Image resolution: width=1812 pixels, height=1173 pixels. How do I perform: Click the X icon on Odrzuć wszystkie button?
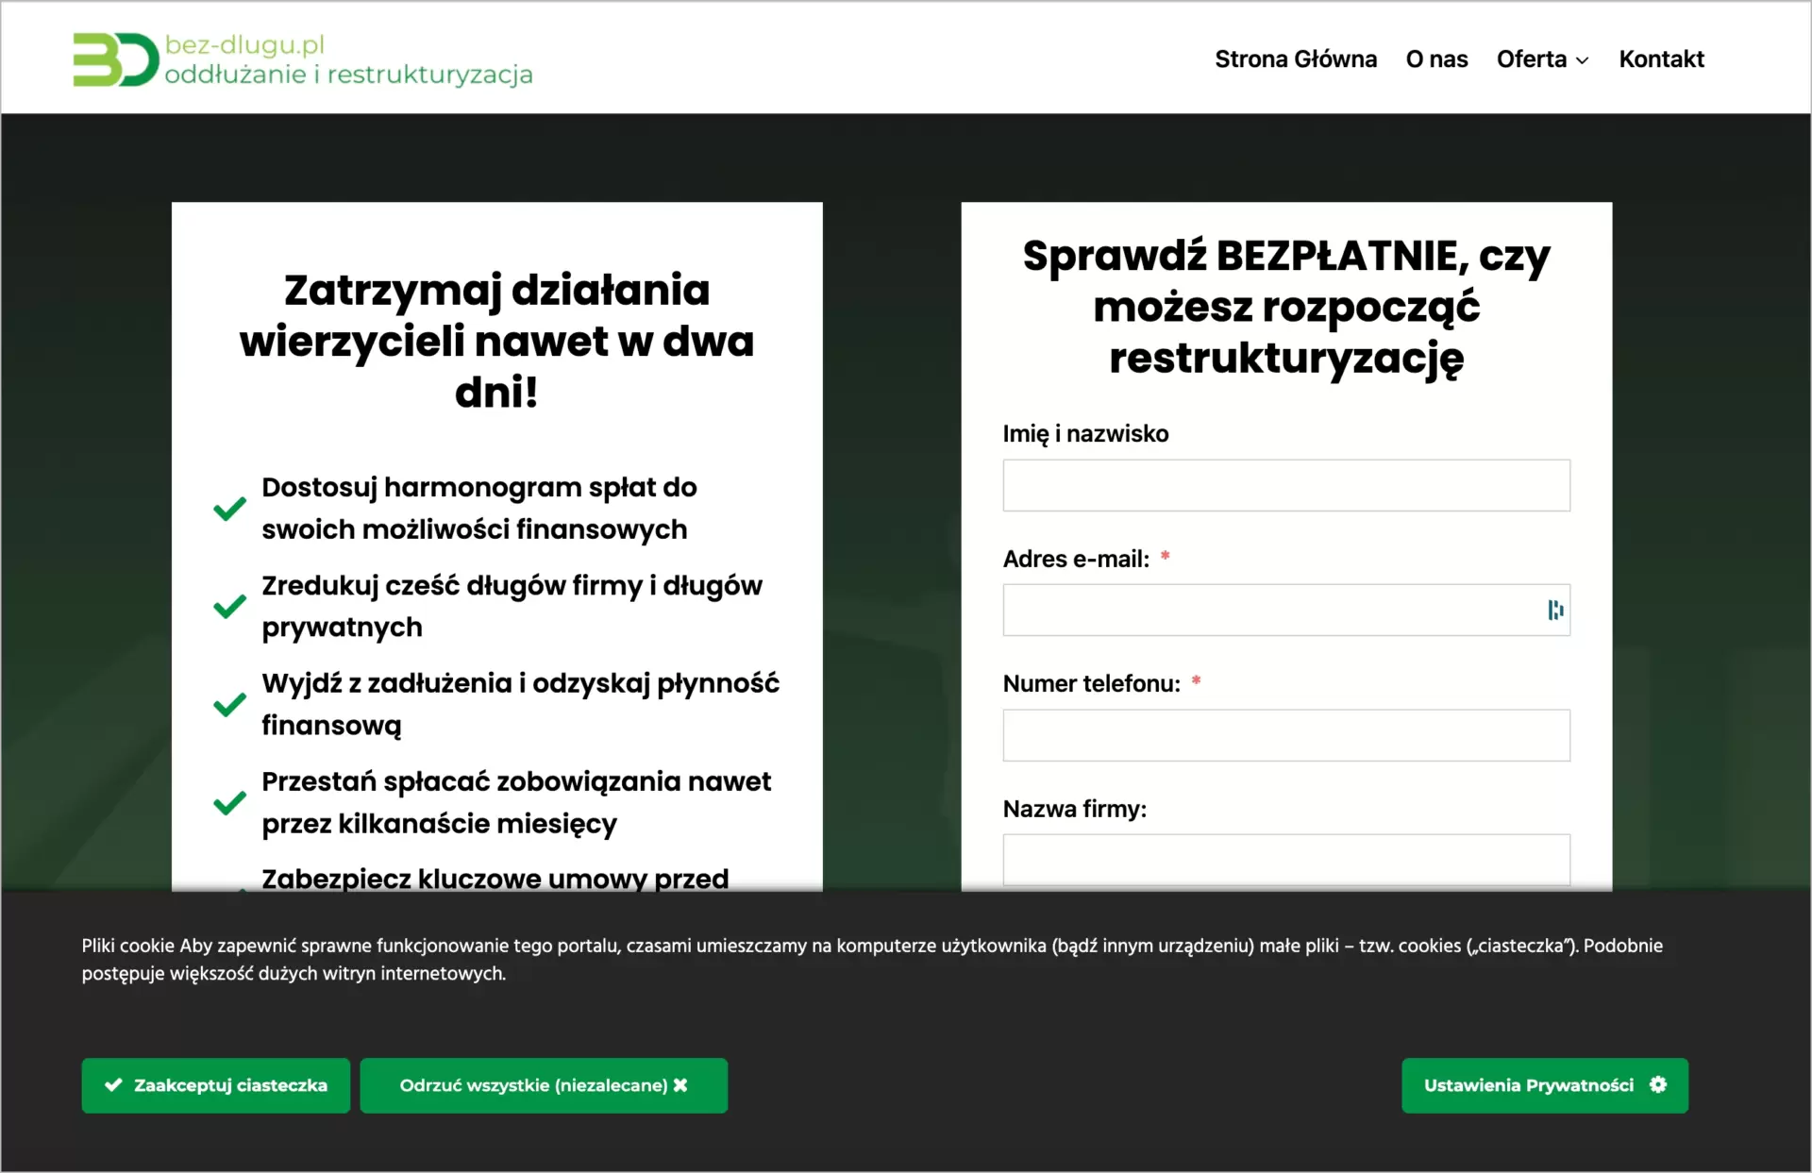pos(681,1085)
